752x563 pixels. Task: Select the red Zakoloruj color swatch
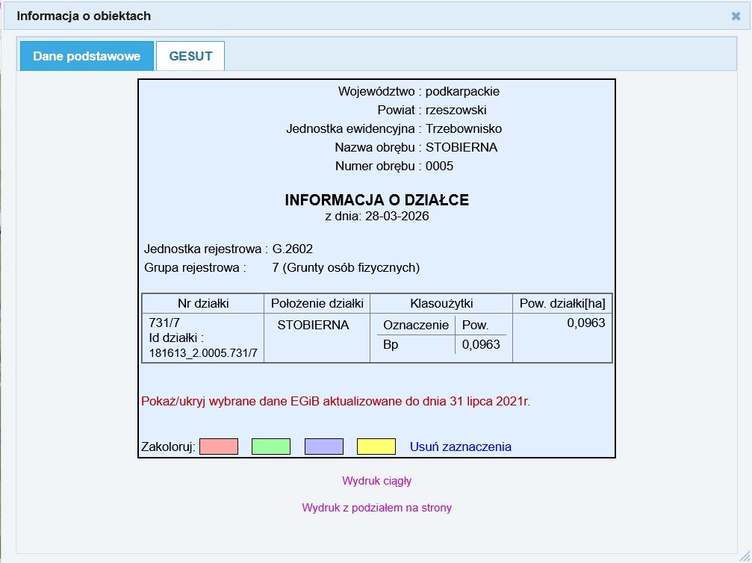pos(220,446)
